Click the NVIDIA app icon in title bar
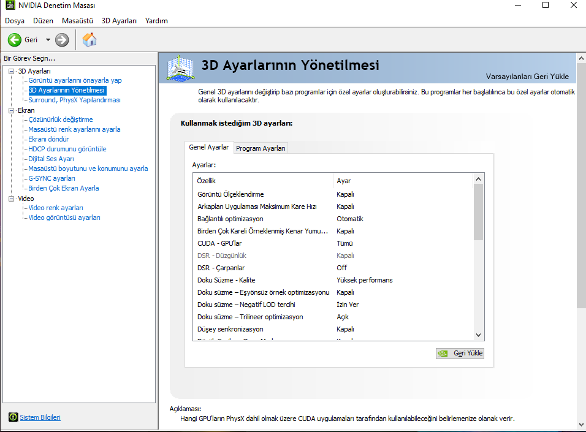 [10, 6]
